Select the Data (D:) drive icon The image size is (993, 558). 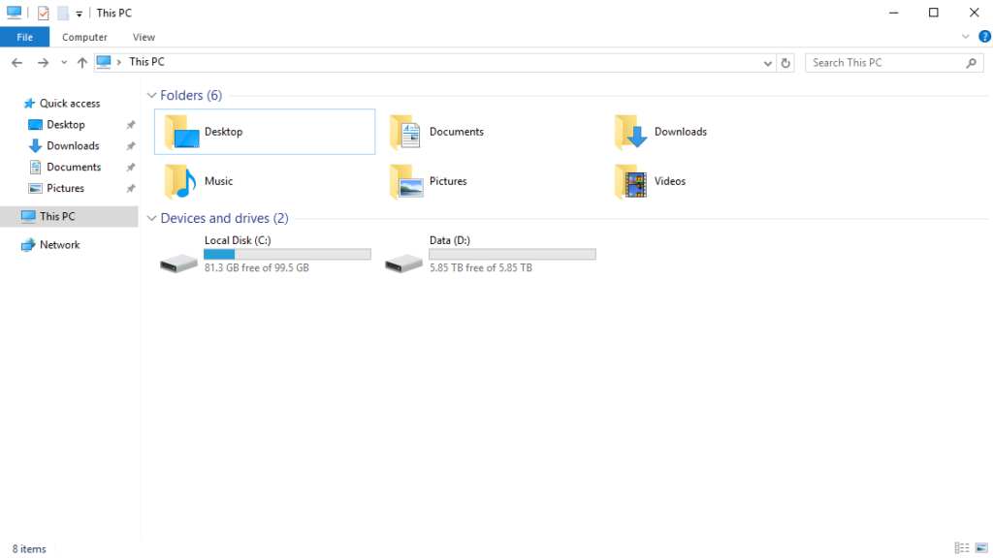(x=403, y=262)
